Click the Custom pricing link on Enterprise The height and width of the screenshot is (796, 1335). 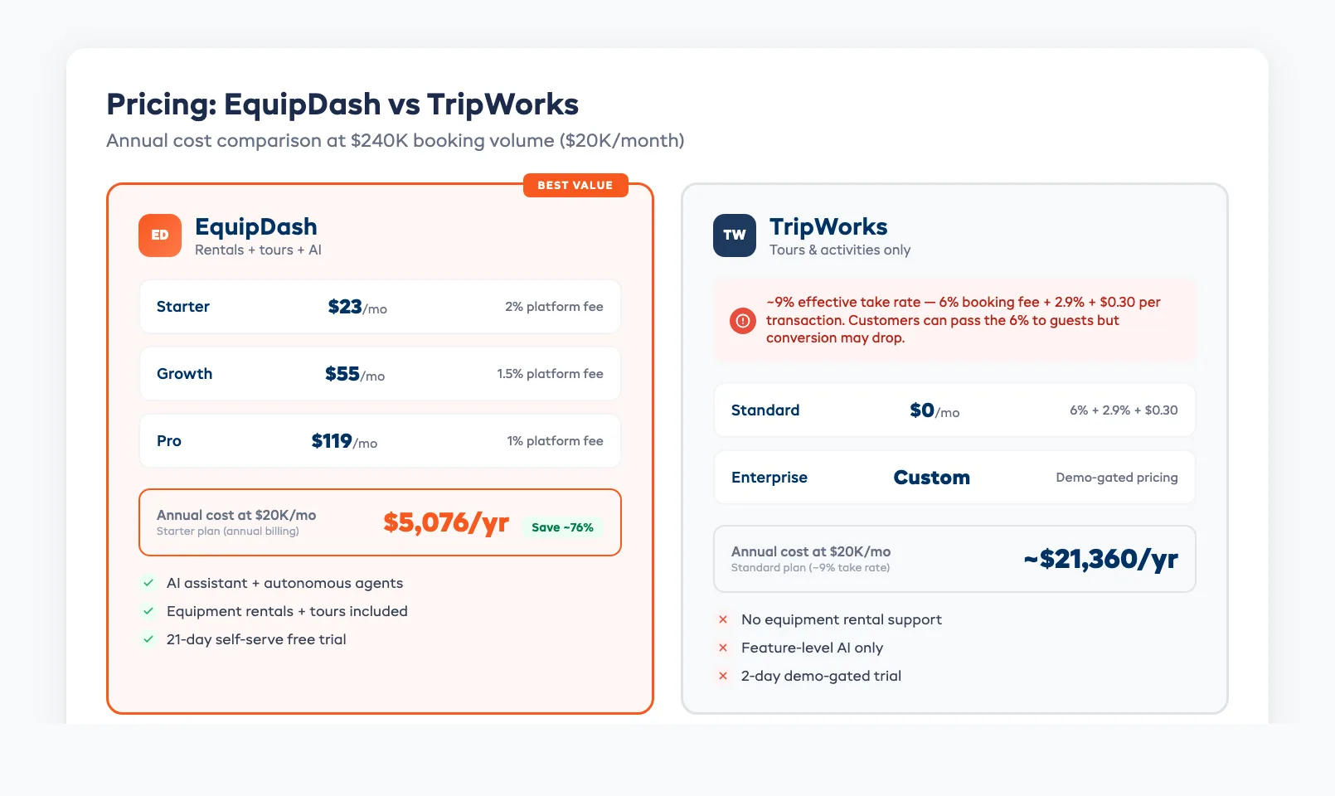click(x=931, y=477)
